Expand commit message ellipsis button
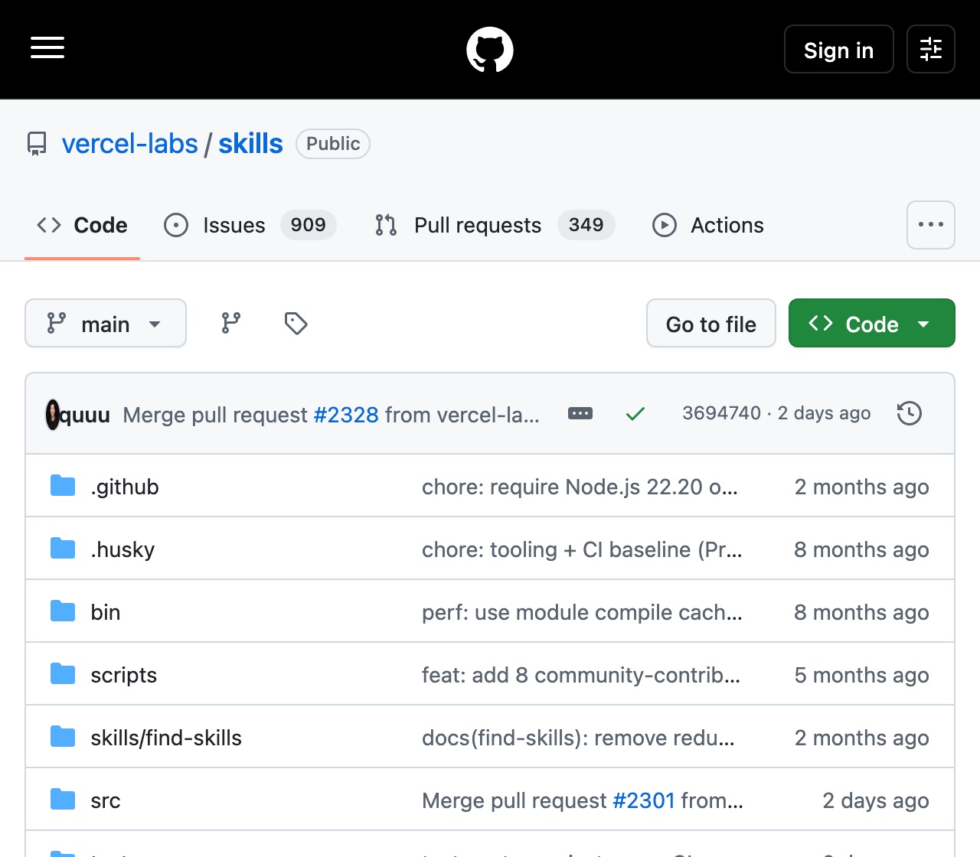Viewport: 980px width, 857px height. tap(580, 413)
